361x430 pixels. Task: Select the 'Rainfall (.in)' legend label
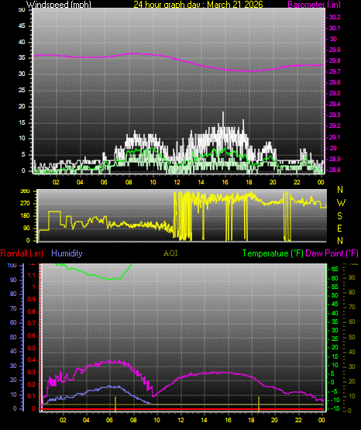point(22,253)
